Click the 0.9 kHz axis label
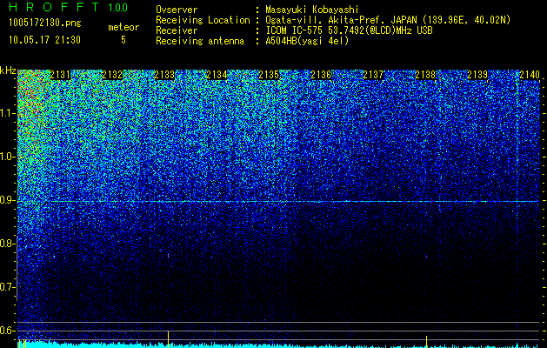 point(8,200)
